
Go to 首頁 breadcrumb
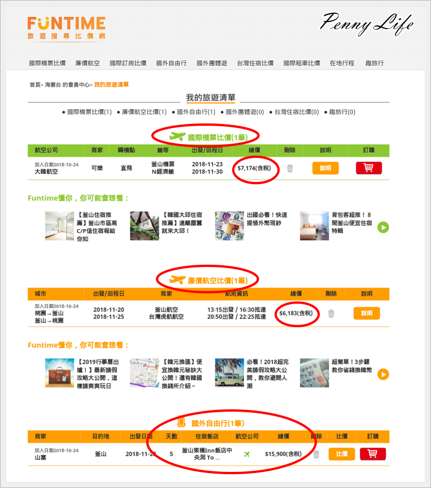tap(35, 84)
